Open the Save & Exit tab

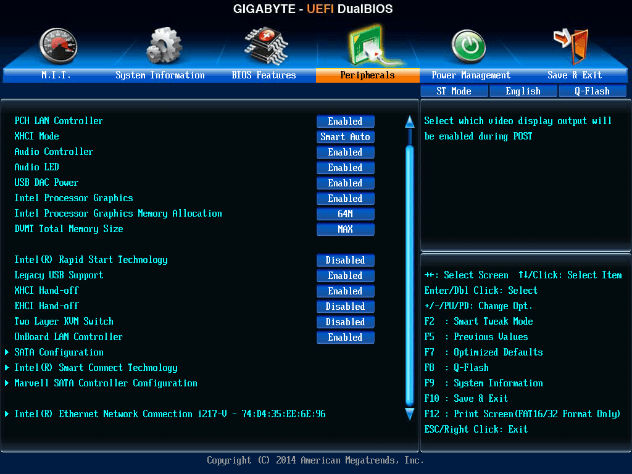pyautogui.click(x=575, y=75)
